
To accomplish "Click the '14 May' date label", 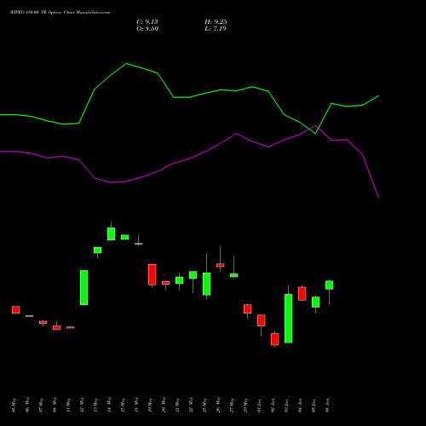I will [110, 406].
